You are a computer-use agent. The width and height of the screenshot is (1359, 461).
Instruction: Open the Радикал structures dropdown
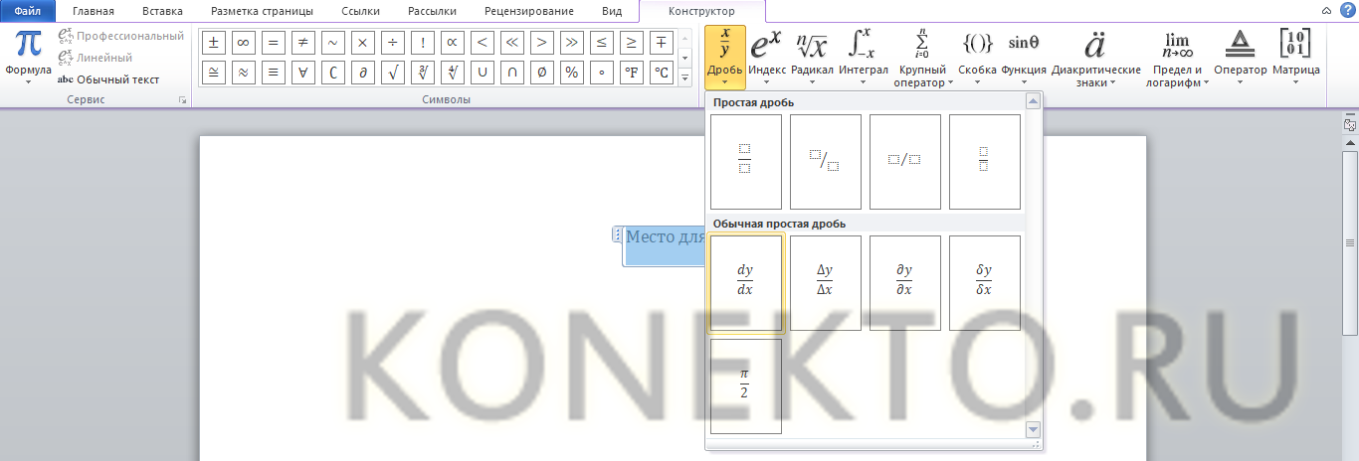pyautogui.click(x=812, y=57)
